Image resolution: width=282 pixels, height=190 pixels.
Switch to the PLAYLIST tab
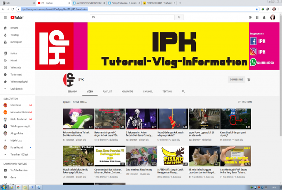click(107, 91)
